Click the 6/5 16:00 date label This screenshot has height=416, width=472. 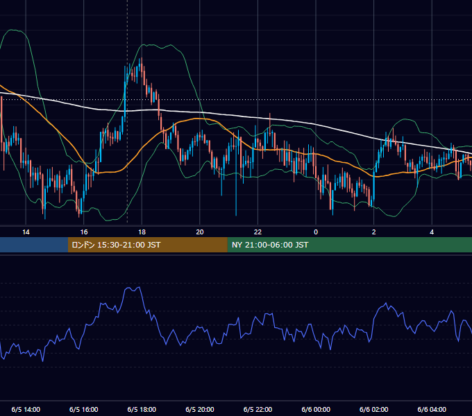click(84, 409)
